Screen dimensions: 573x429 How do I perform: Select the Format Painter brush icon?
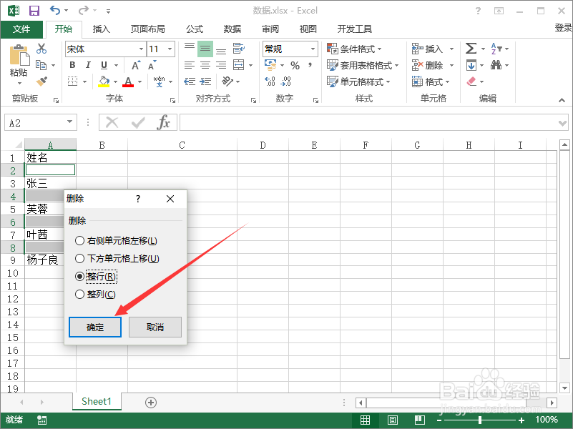[41, 81]
